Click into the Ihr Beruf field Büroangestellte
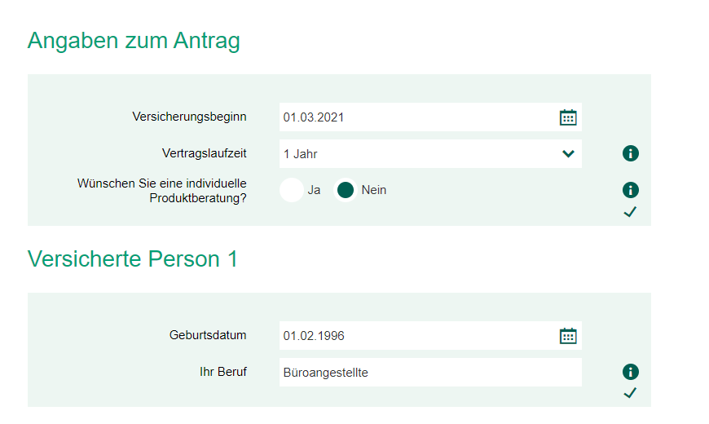Screen dimensions: 709x424 pyautogui.click(x=430, y=373)
